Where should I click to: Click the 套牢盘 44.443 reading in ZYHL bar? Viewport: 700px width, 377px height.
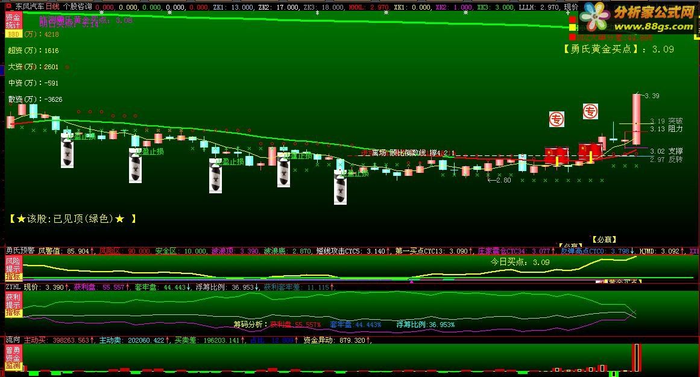pos(163,287)
